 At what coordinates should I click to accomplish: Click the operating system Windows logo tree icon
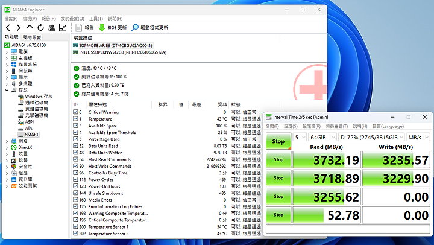coord(14,65)
